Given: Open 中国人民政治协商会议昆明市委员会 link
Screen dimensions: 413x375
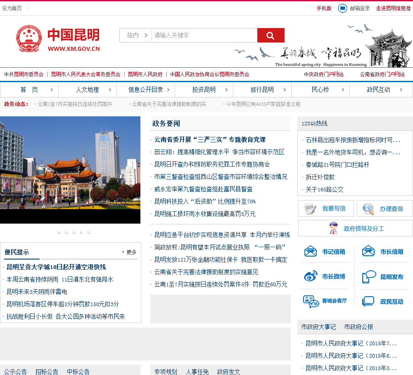Looking at the screenshot, I should 210,74.
